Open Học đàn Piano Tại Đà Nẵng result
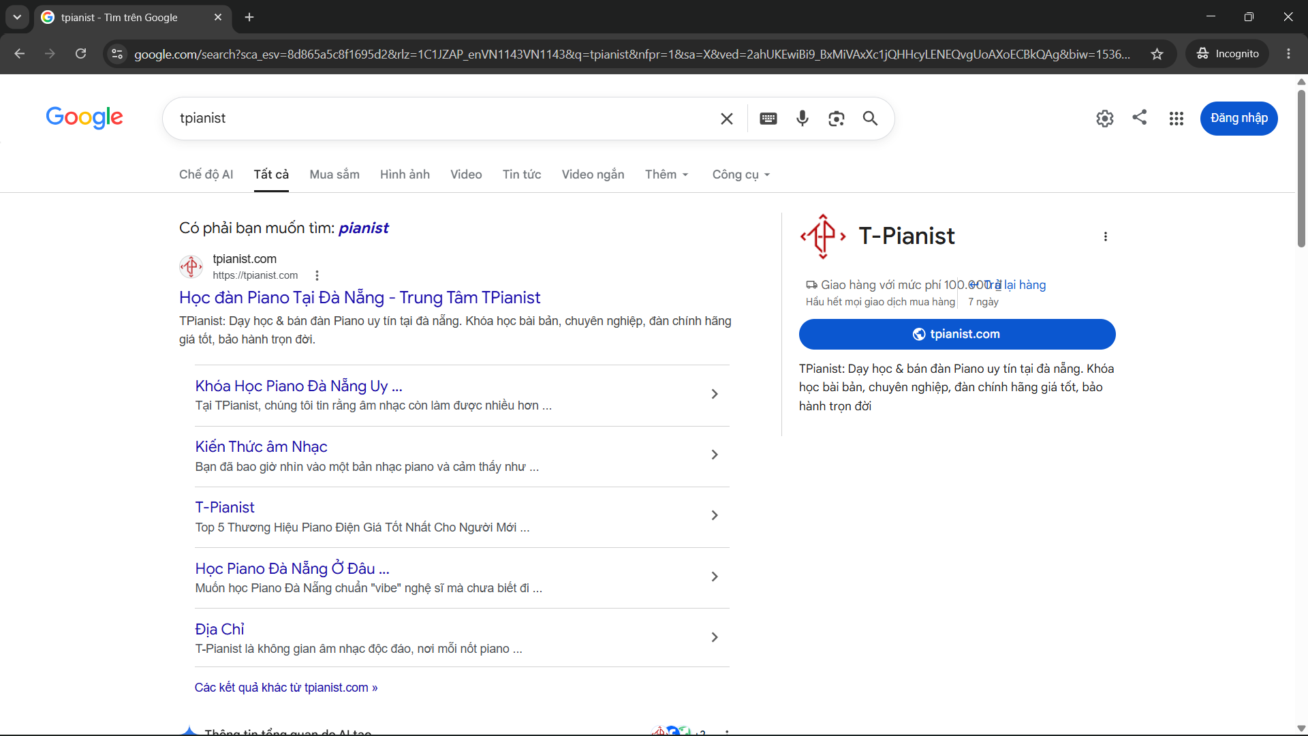The image size is (1308, 736). pyautogui.click(x=360, y=297)
